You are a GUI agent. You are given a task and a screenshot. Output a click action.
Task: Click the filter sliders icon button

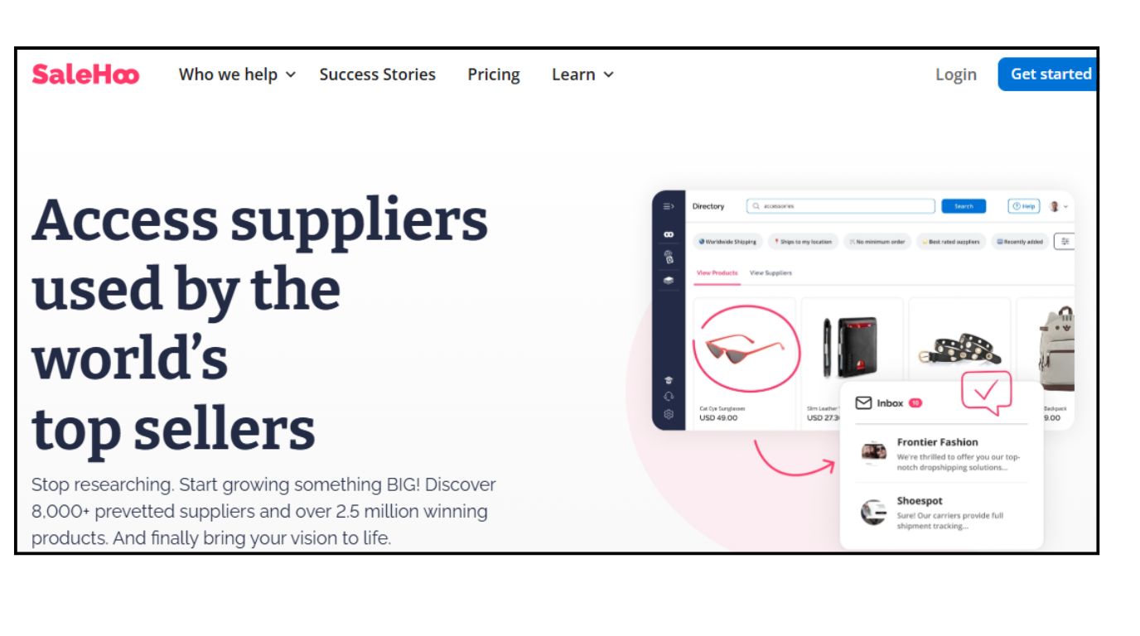tap(1065, 242)
